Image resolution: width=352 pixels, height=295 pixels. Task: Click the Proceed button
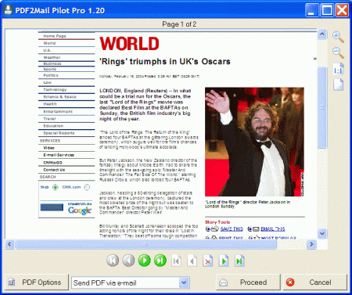click(248, 282)
